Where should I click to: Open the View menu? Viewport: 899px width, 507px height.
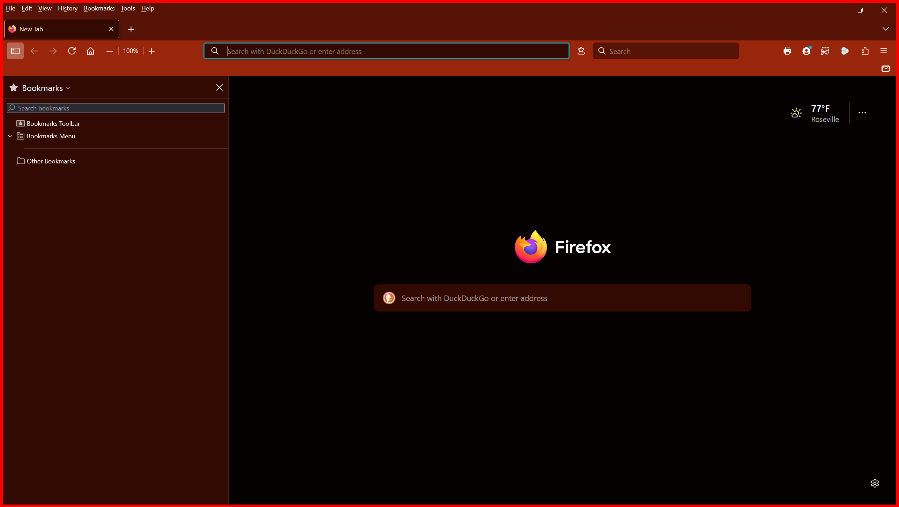click(45, 8)
